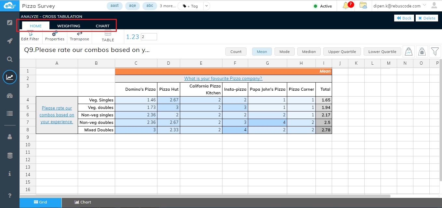
Task: Open the database sidebar icon
Action: [x=10, y=156]
